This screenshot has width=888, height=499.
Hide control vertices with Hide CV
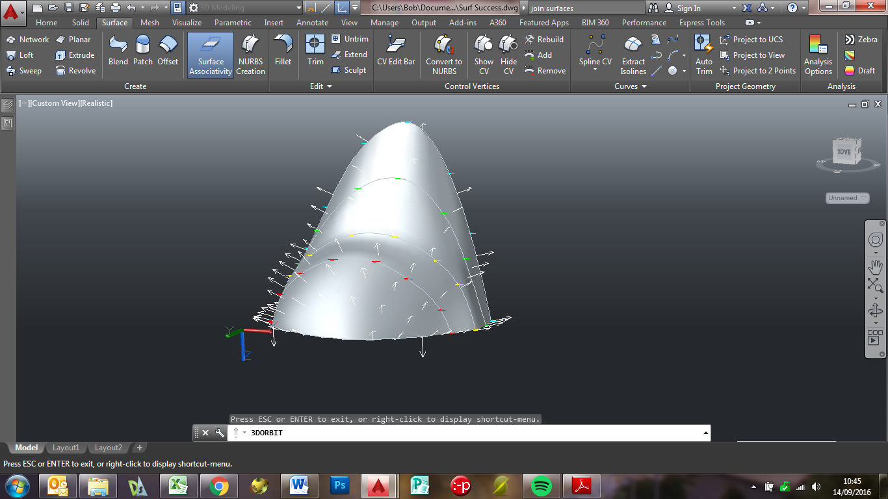click(508, 55)
